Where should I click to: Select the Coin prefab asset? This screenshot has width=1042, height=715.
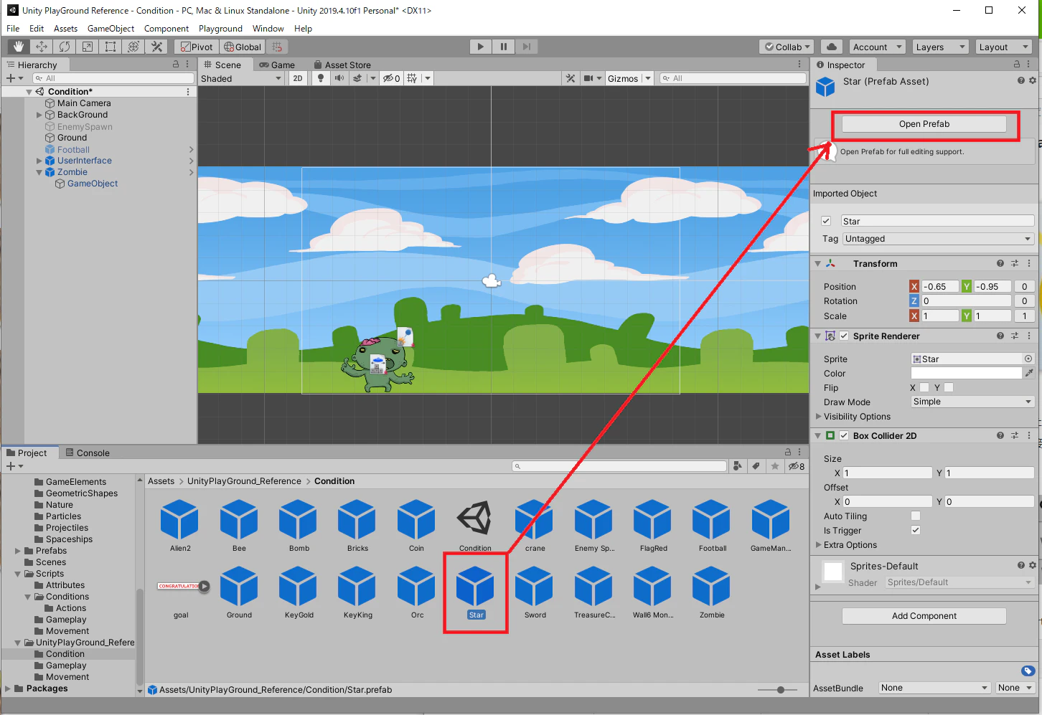(x=416, y=526)
